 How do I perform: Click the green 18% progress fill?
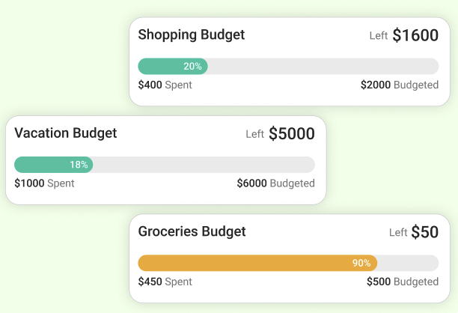[52, 165]
